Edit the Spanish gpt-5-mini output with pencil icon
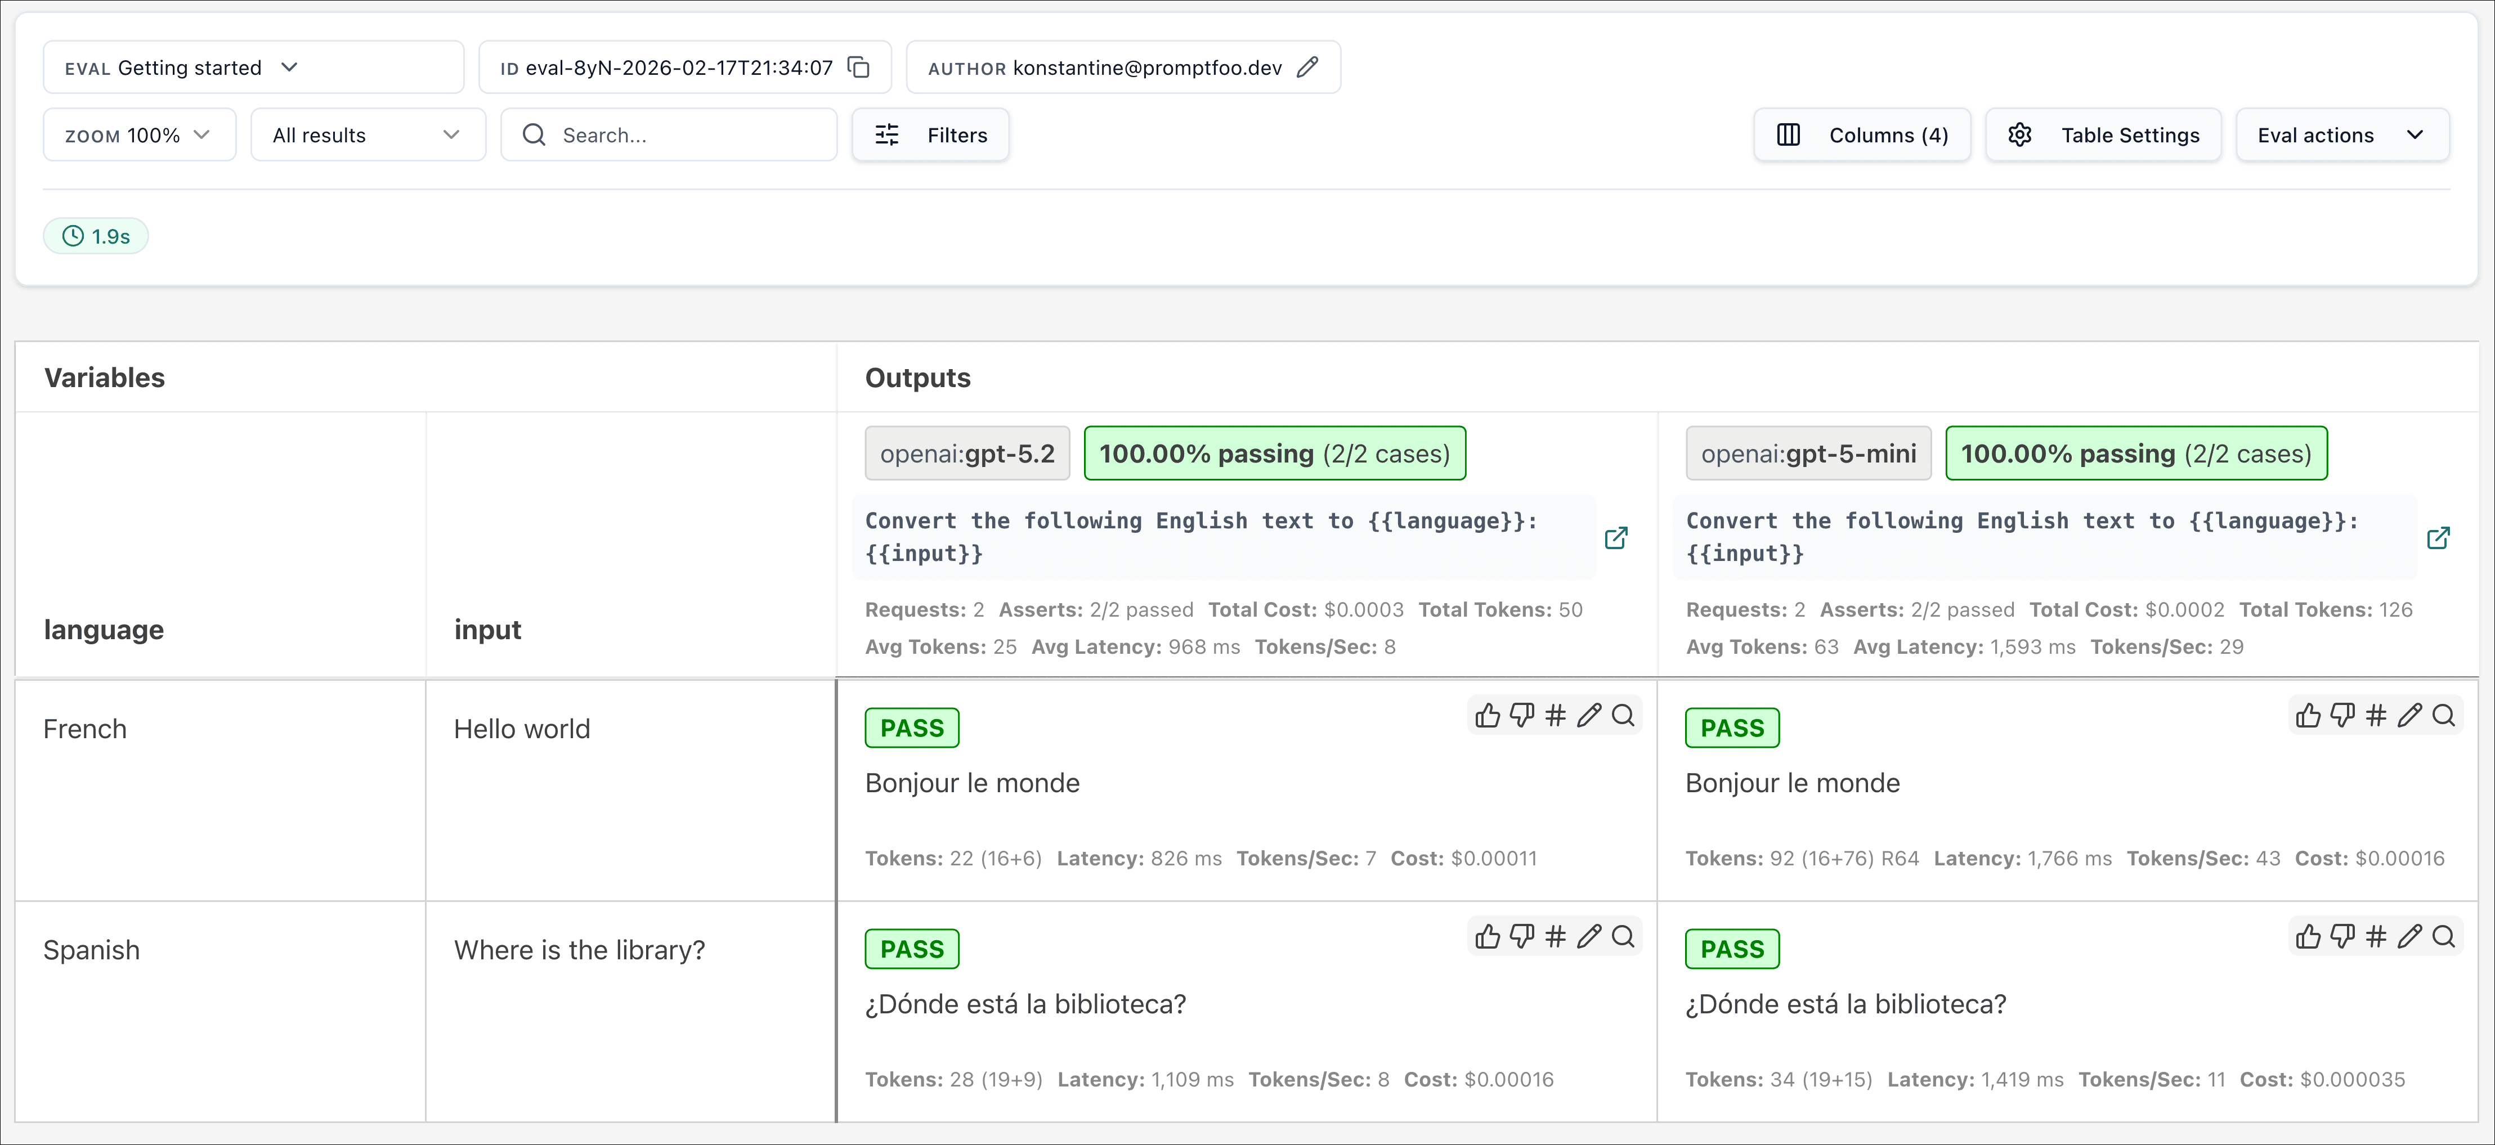The image size is (2495, 1145). (x=2410, y=936)
